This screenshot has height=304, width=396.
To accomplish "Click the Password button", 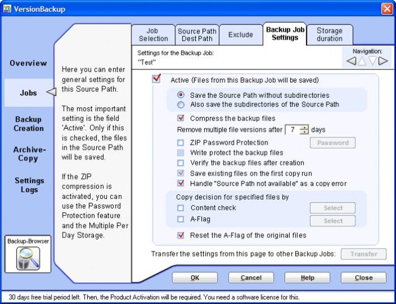I will pos(333,143).
